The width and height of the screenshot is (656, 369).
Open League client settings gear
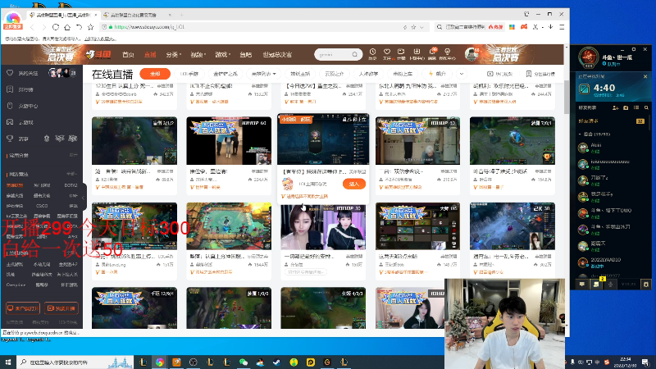point(645,284)
